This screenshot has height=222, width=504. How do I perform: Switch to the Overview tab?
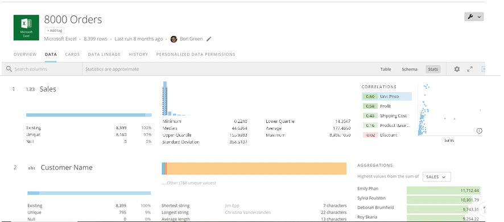[25, 55]
